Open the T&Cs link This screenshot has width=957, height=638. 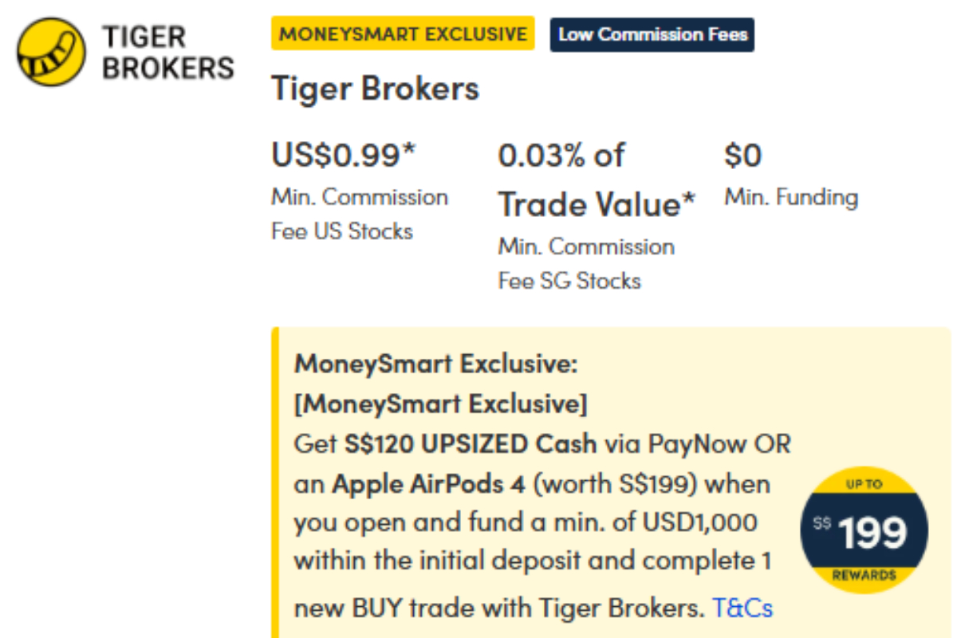click(742, 608)
